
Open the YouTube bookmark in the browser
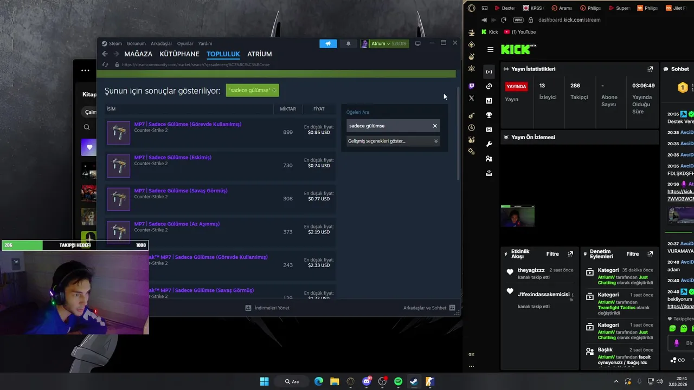519,32
